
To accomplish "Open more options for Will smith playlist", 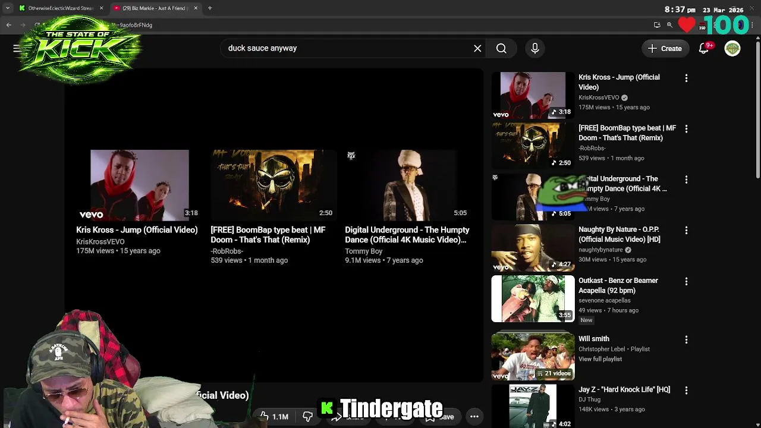I will (x=686, y=339).
